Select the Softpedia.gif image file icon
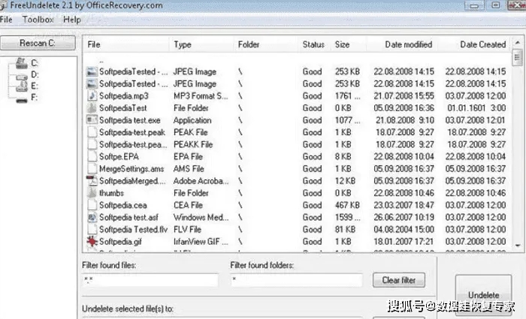This screenshot has height=319, width=526. (92, 241)
